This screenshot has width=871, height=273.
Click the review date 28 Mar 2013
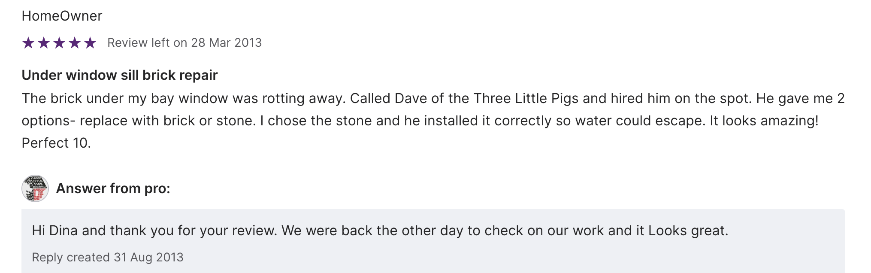(226, 43)
